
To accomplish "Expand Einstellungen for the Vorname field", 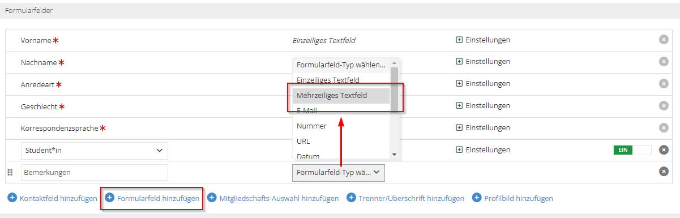I will coord(483,40).
